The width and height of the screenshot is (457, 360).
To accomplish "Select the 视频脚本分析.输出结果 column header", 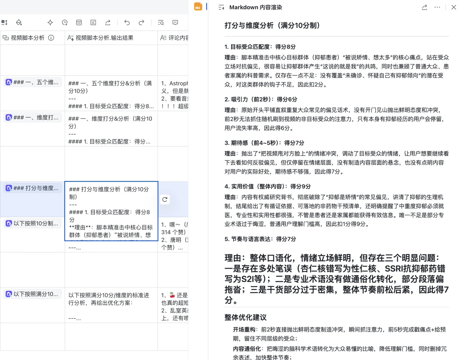I will coord(111,38).
